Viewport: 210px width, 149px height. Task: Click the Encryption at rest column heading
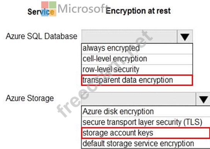pos(138,11)
